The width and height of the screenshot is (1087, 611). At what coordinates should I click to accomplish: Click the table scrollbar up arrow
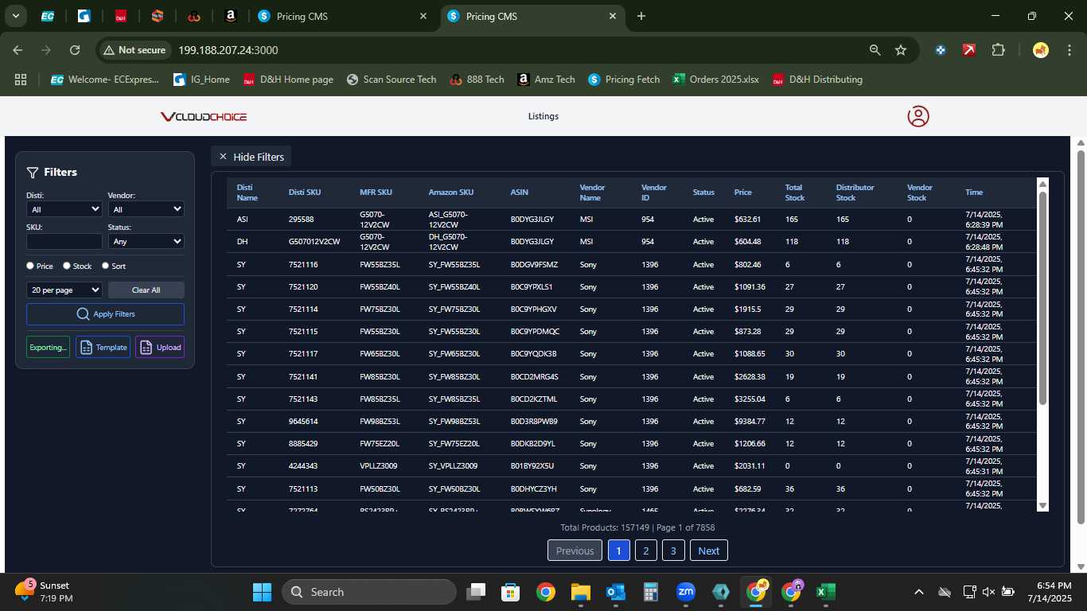[x=1043, y=185]
